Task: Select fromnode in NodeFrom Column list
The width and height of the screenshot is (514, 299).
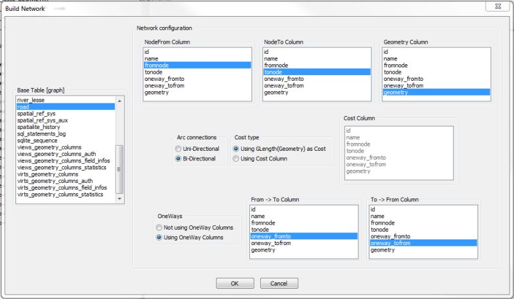Action: coord(197,65)
